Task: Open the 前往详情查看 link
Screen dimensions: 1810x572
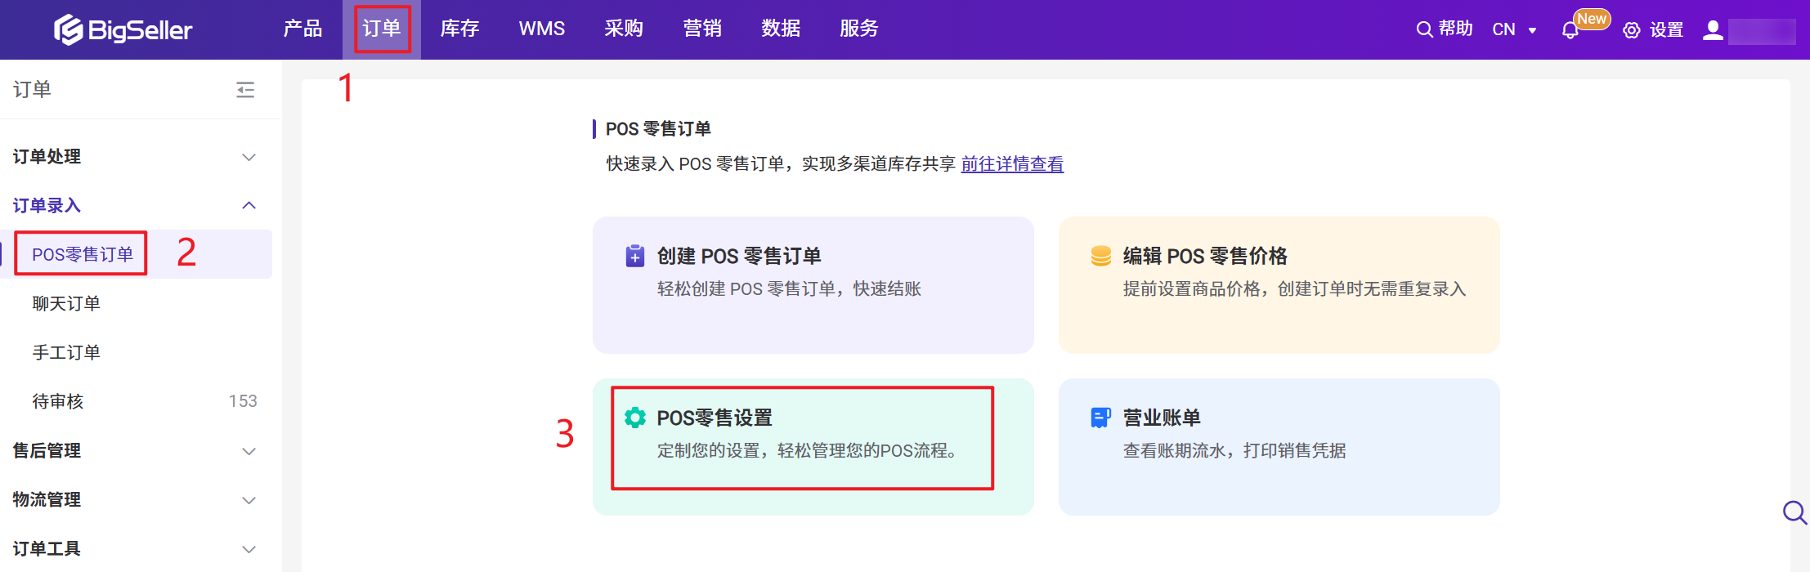Action: [1012, 164]
